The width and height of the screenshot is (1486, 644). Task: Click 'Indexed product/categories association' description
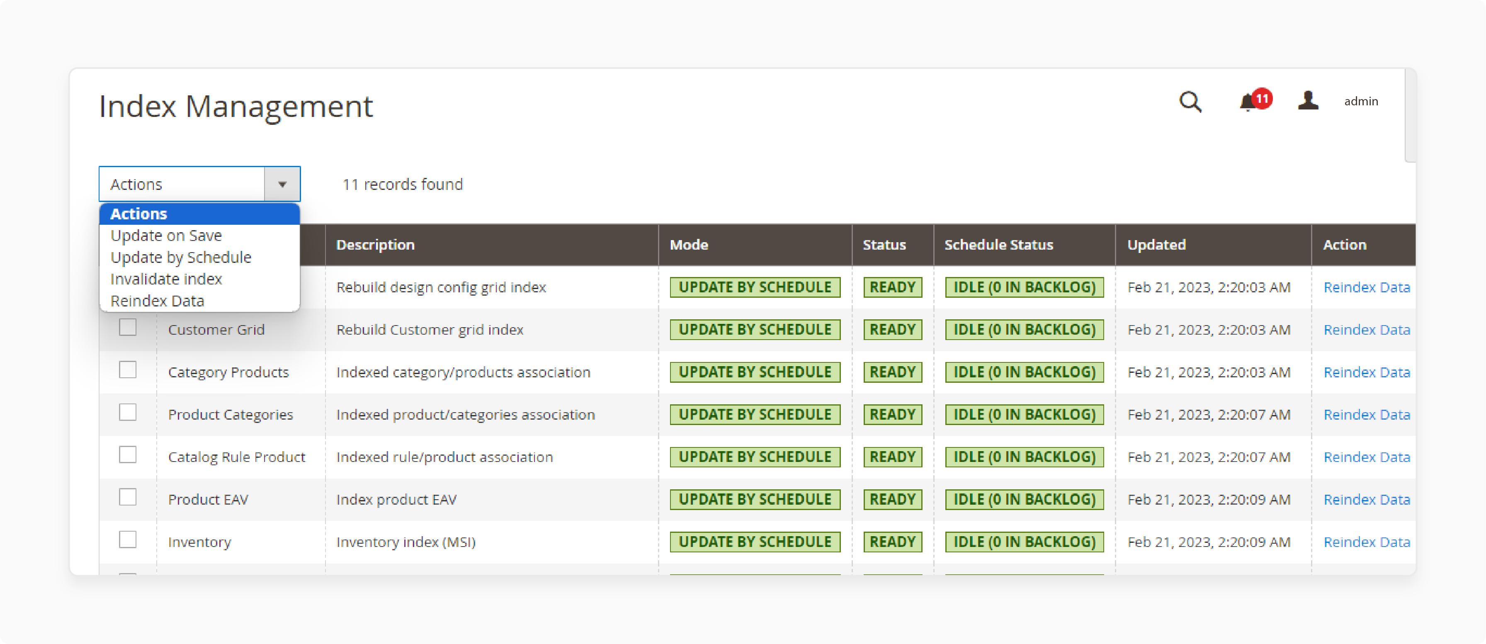coord(466,415)
